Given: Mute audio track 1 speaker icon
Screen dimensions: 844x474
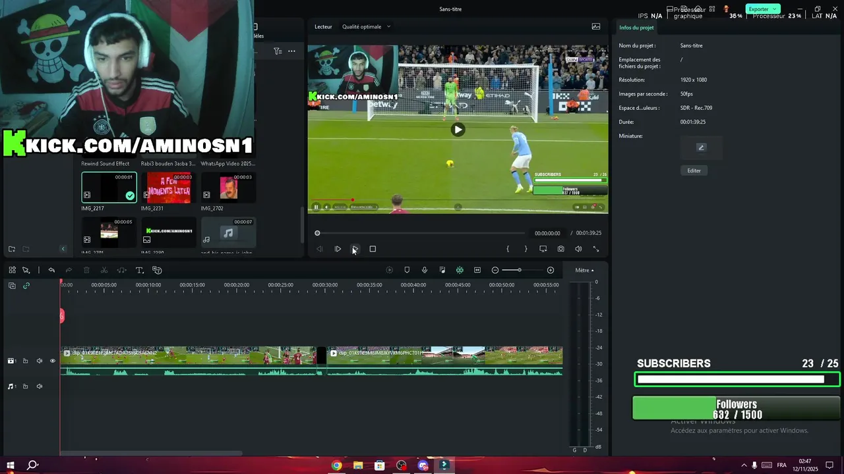Looking at the screenshot, I should coord(39,386).
